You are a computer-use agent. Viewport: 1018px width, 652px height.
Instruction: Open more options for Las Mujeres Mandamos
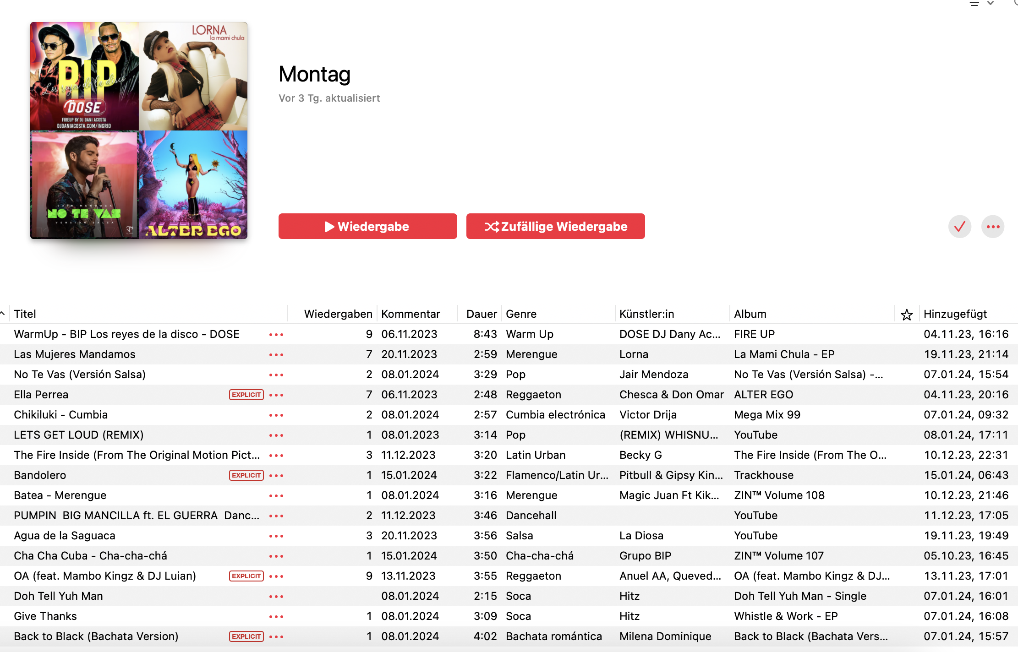coord(276,355)
